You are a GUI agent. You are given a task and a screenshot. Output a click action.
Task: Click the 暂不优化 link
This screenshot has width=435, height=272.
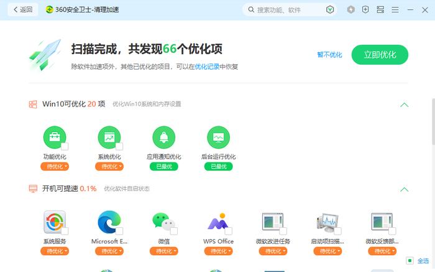(329, 55)
